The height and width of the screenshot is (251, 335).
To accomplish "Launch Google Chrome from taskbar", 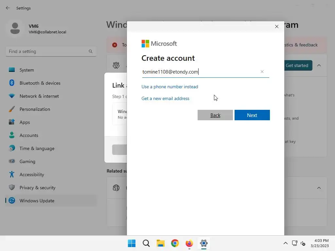I will 175,243.
